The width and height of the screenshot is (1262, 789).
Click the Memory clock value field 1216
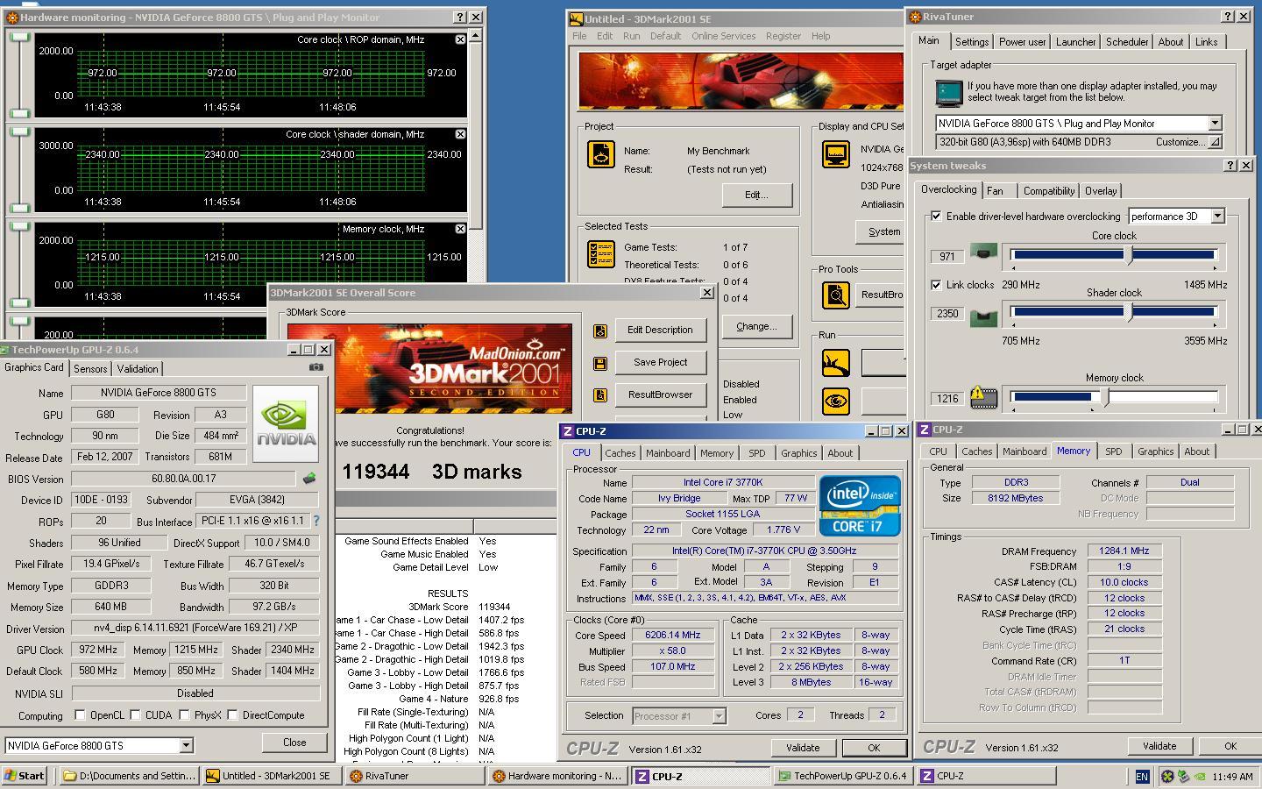[946, 398]
